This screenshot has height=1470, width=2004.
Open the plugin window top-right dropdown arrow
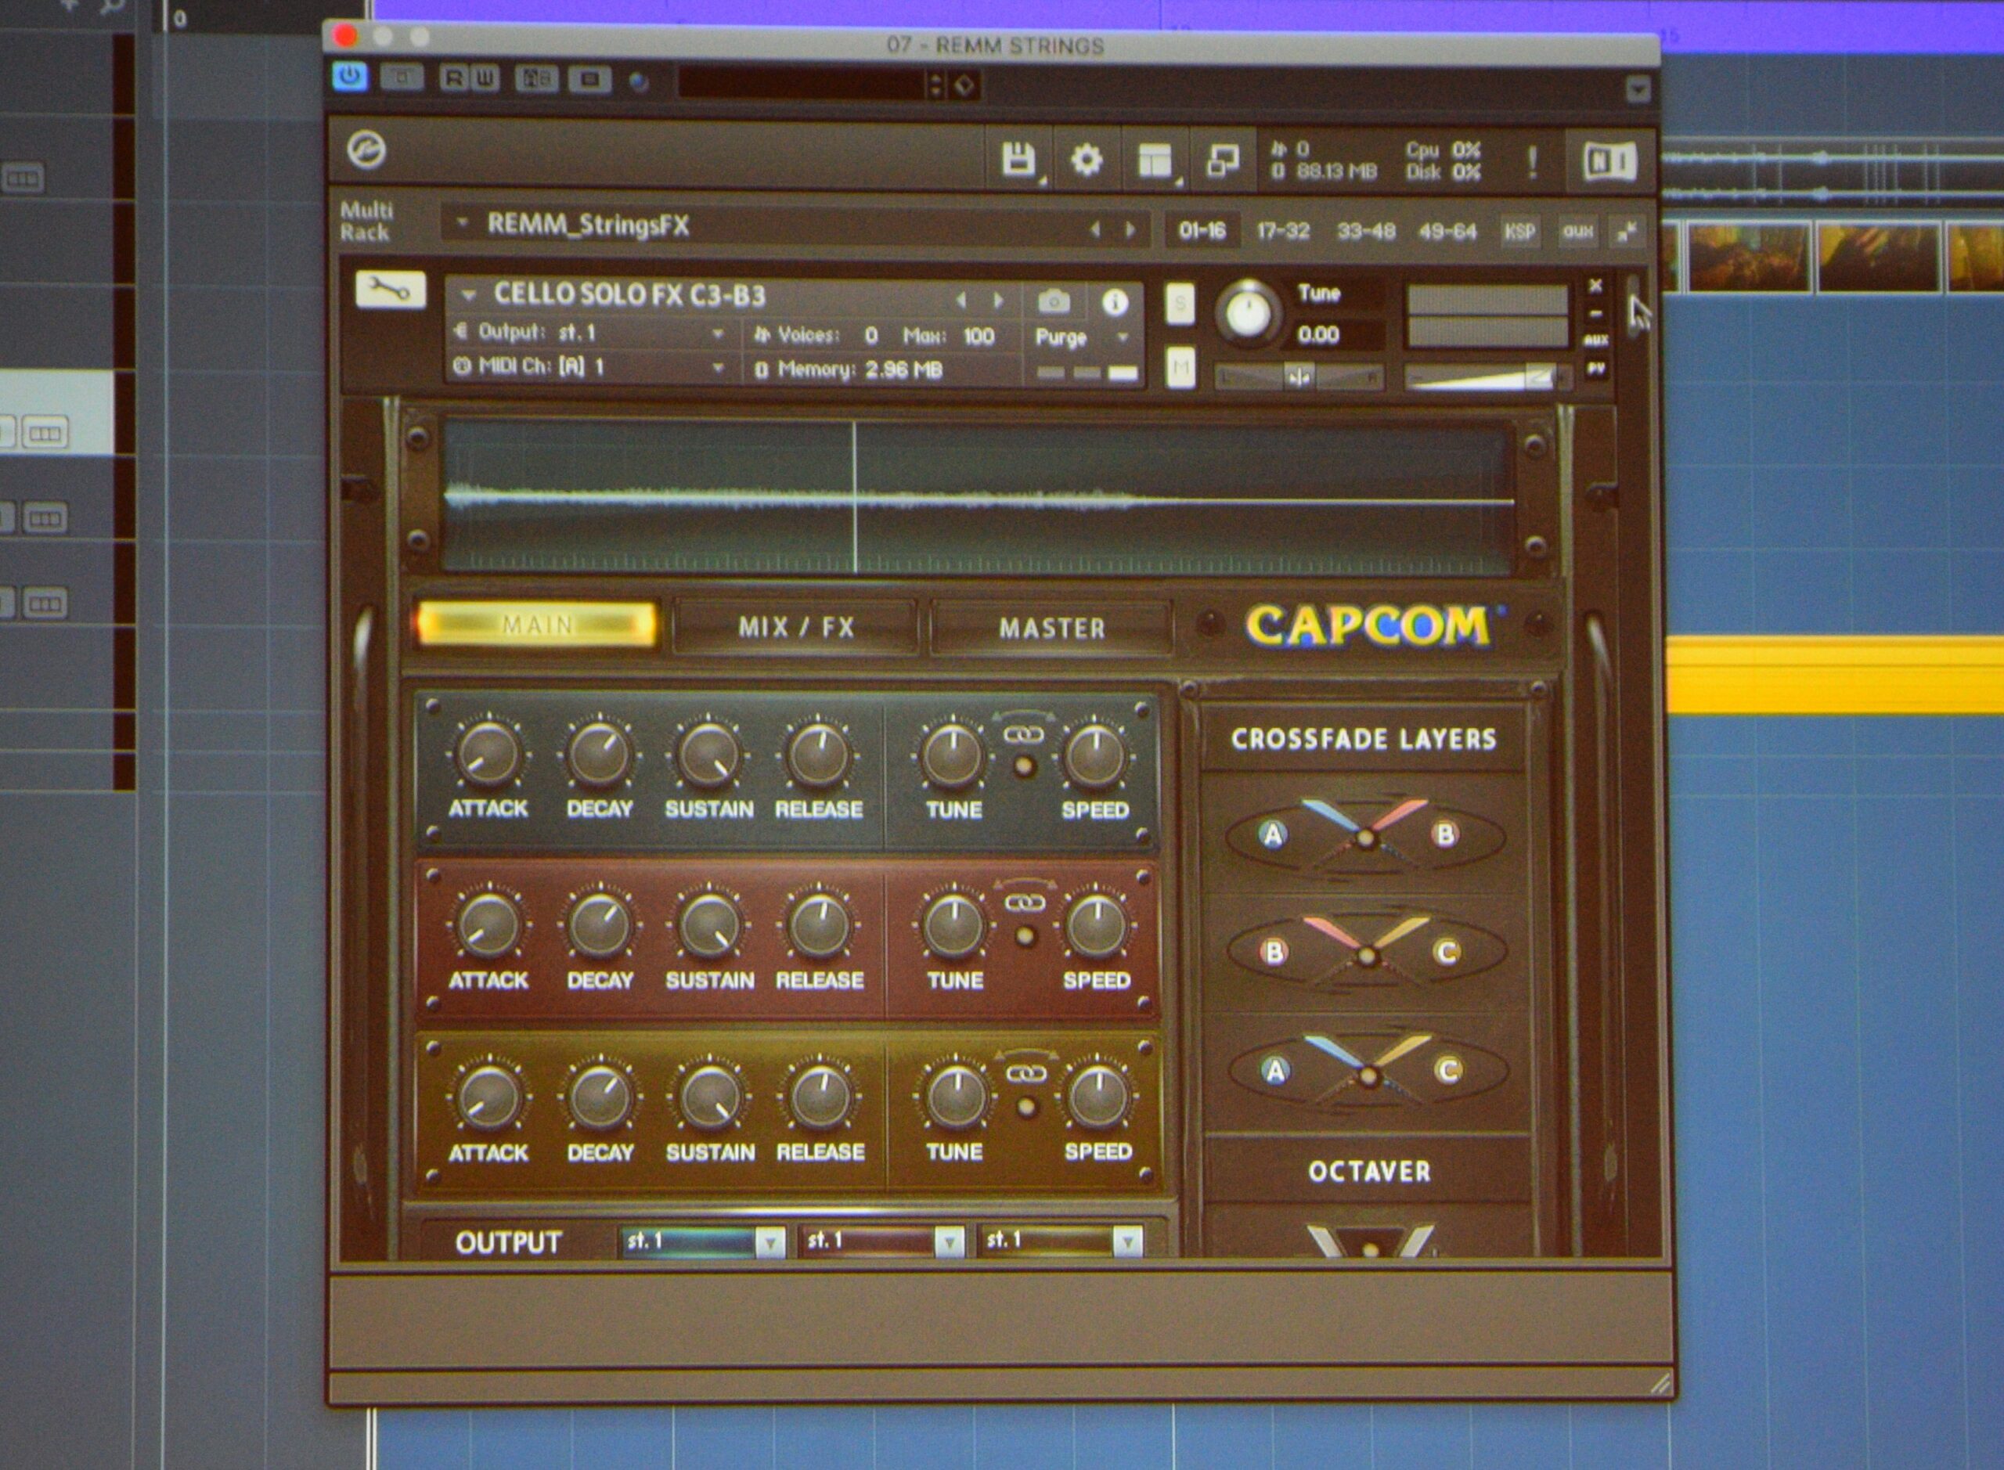point(1638,89)
